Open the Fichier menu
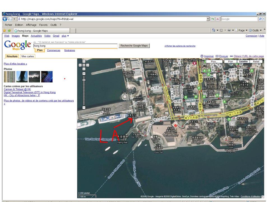The width and height of the screenshot is (269, 202). pos(8,25)
